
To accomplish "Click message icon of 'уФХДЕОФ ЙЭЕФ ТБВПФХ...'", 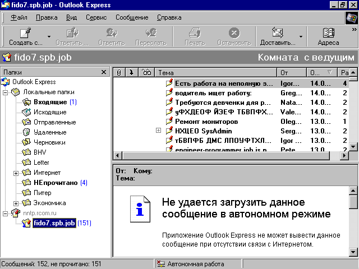I will [169, 111].
